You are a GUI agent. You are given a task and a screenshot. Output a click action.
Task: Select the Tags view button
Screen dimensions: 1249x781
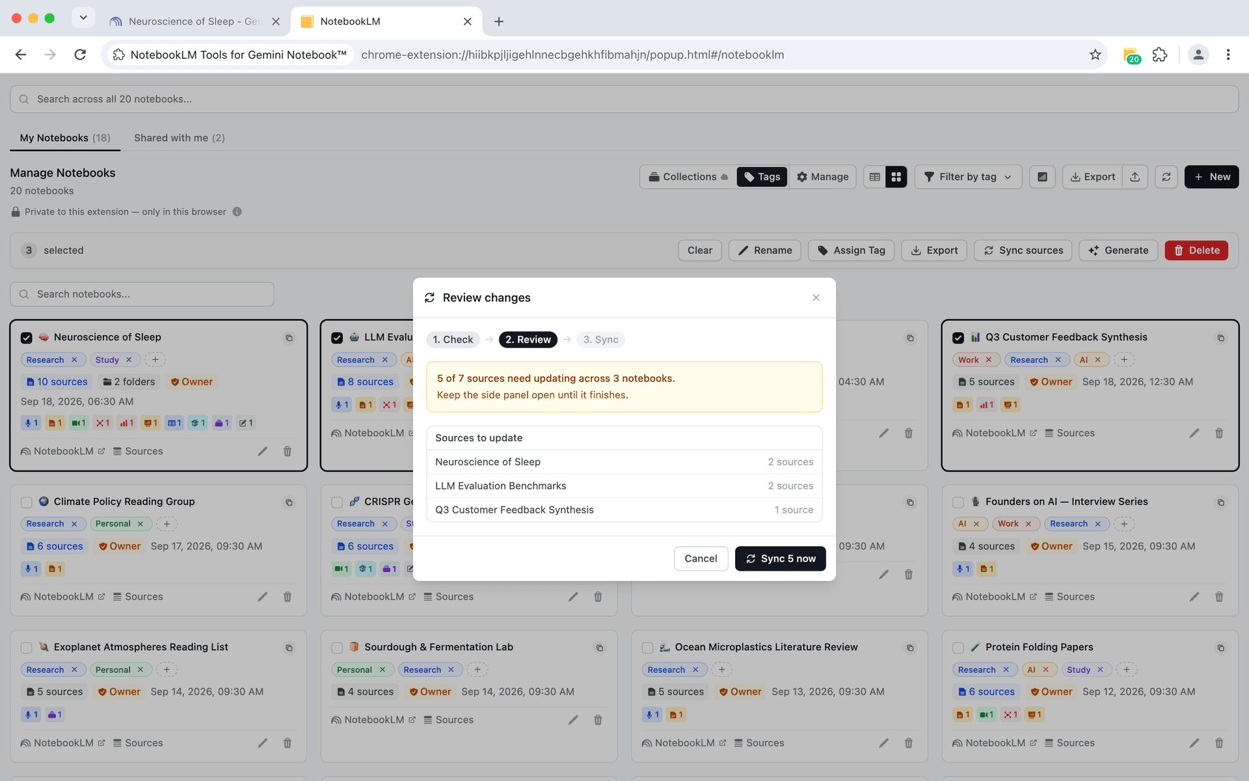click(762, 177)
